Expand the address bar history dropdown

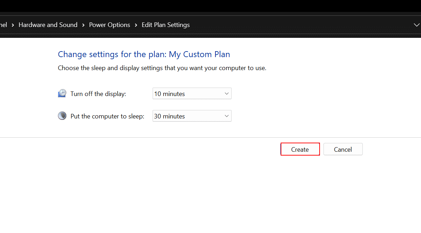[416, 25]
